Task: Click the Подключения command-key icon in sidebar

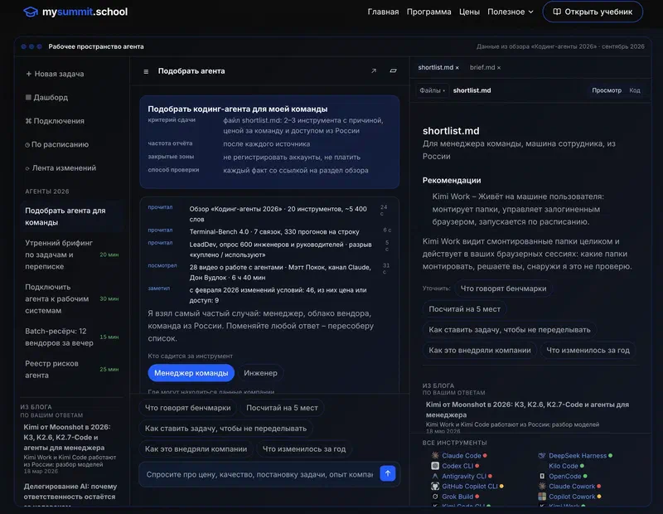Action: pos(28,121)
